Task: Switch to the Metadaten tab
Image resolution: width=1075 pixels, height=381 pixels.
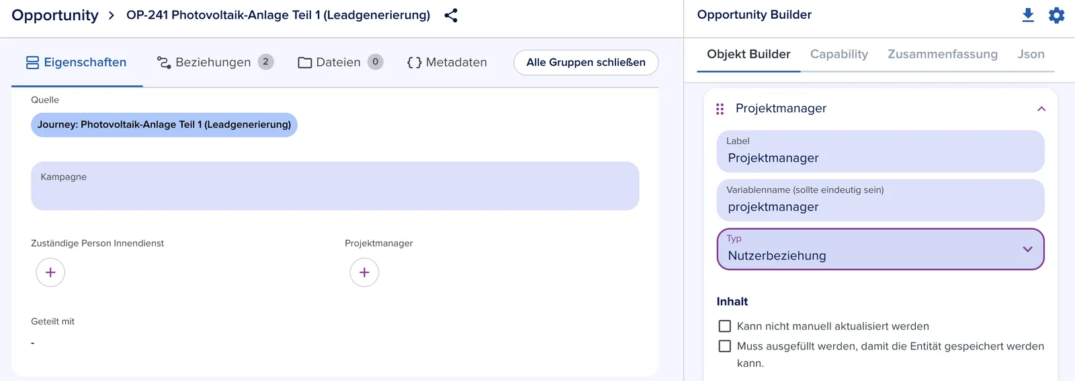Action: point(447,62)
